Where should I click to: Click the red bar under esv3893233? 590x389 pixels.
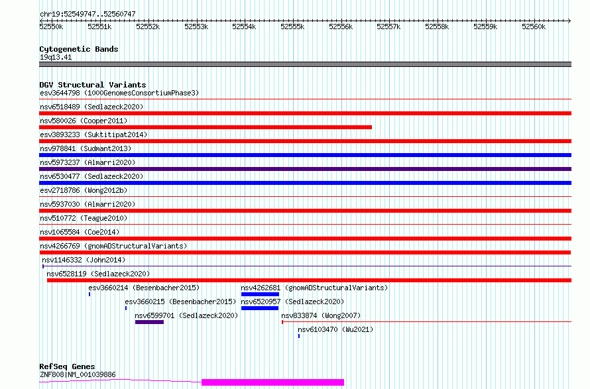pyautogui.click(x=305, y=141)
